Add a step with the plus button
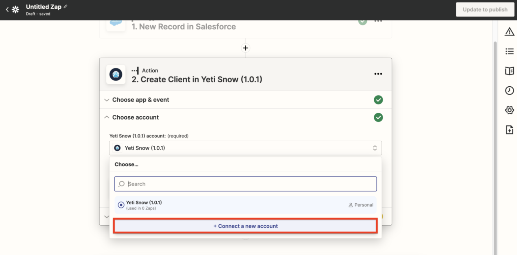517x255 pixels. click(245, 48)
